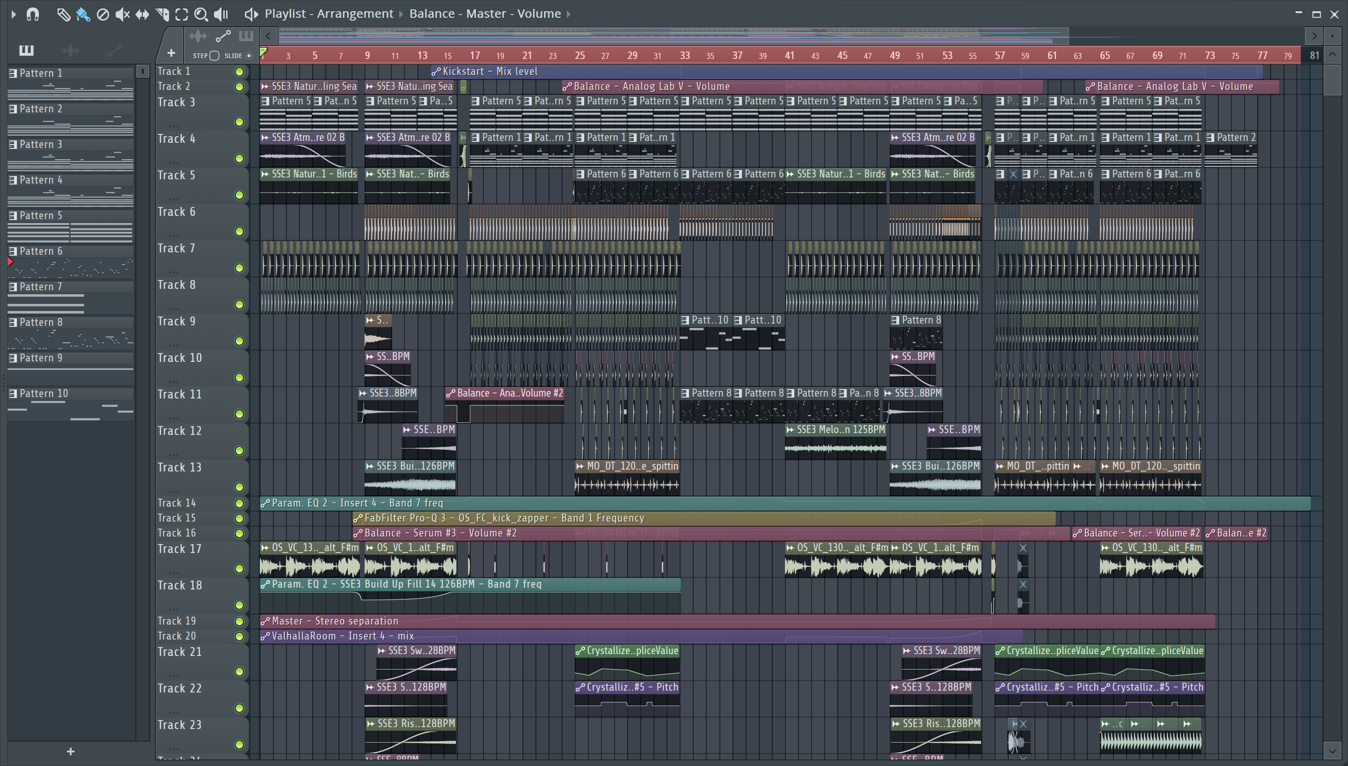Open the playlist options menu arrow
This screenshot has height=766, width=1348.
tap(13, 14)
